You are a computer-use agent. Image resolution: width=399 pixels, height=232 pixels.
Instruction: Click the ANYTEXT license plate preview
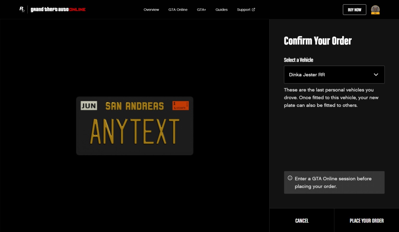(x=135, y=126)
